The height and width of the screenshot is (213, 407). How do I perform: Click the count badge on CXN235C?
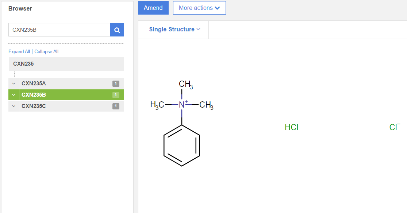pos(116,106)
